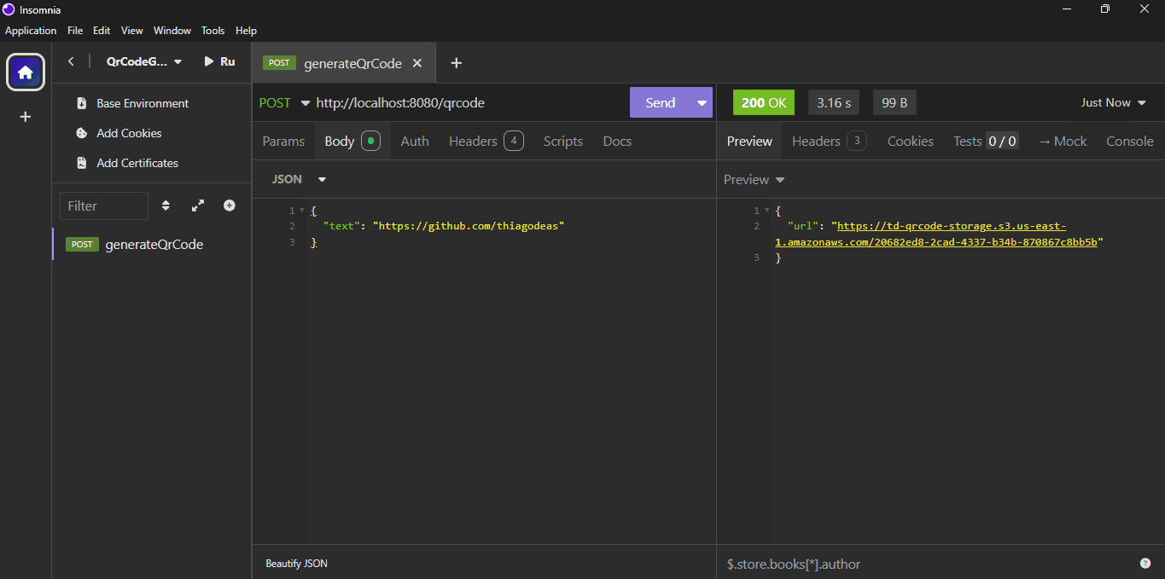Open the JSON body type dropdown

(299, 179)
